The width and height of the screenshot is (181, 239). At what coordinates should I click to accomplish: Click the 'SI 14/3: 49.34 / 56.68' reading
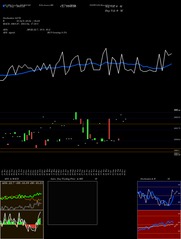tap(28, 21)
